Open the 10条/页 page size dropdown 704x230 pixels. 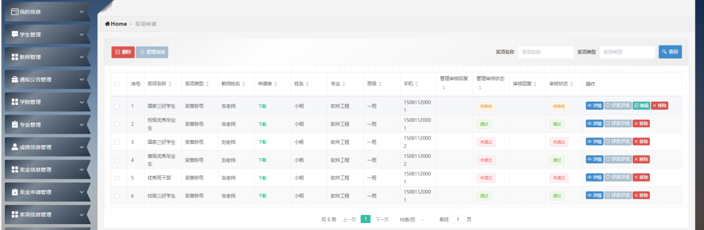click(412, 219)
